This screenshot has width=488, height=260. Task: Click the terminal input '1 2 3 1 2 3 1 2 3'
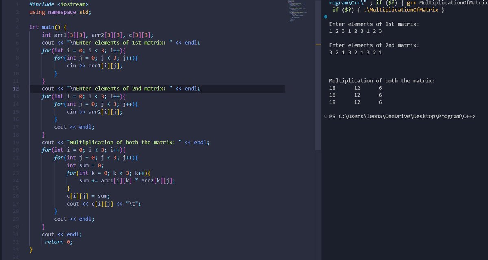click(x=355, y=31)
